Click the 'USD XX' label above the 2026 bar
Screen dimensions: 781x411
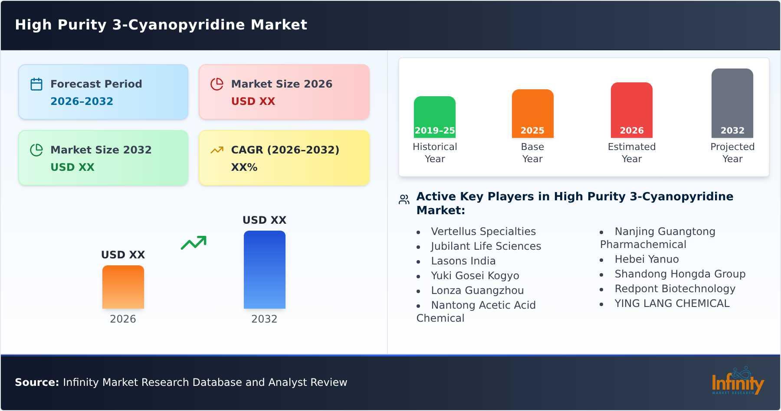[x=123, y=255]
